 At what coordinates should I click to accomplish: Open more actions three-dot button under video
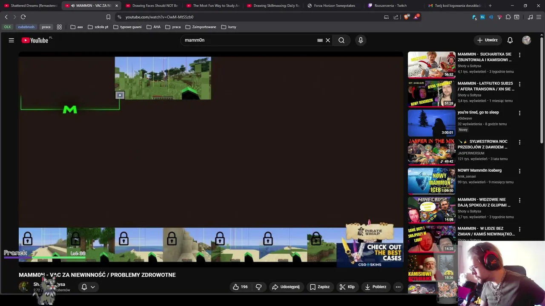tap(398, 287)
